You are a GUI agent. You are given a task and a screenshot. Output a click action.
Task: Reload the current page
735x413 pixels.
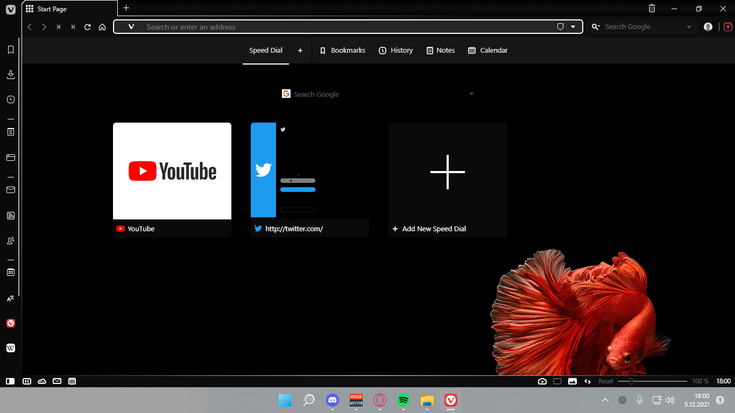point(88,27)
